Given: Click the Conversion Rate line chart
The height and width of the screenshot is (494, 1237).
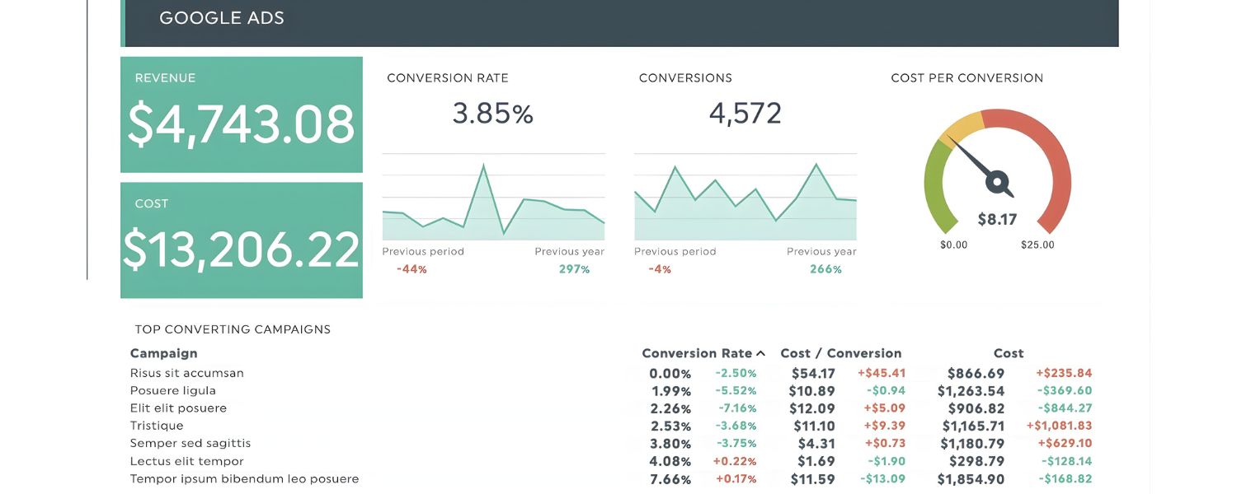Looking at the screenshot, I should [493, 206].
